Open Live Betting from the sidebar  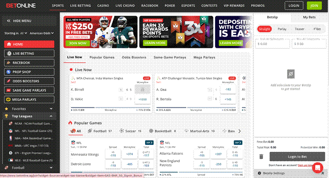pyautogui.click(x=29, y=53)
